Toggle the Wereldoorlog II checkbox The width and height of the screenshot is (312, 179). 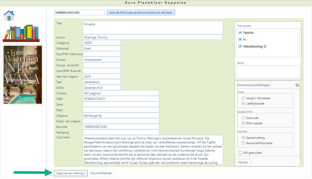coord(240,46)
